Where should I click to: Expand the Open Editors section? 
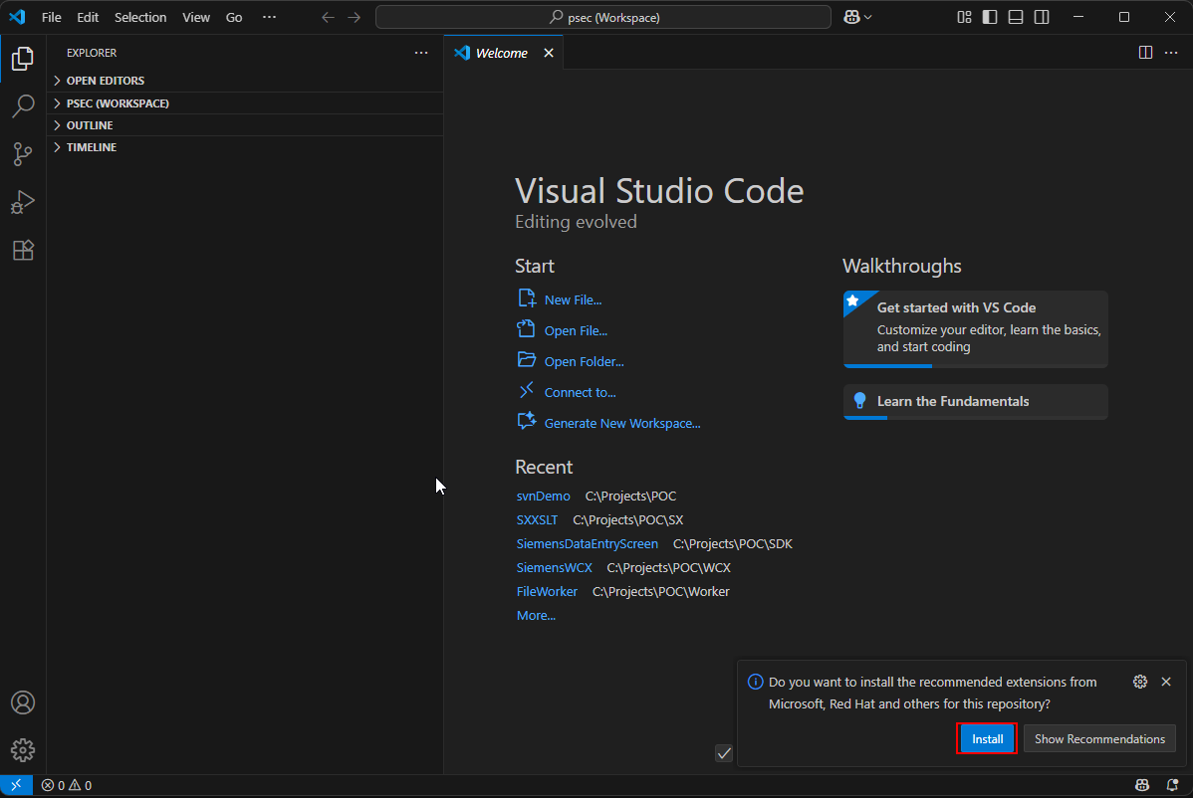105,81
